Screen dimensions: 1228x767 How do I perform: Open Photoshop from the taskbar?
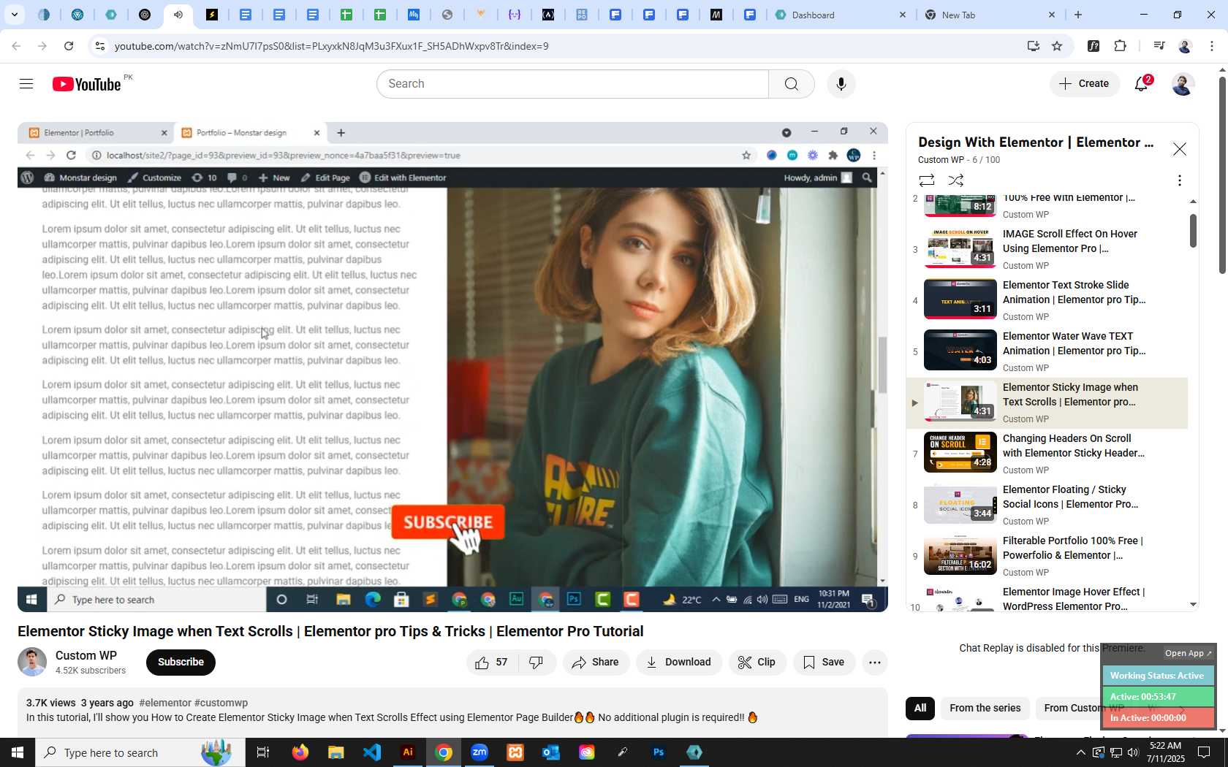[658, 752]
